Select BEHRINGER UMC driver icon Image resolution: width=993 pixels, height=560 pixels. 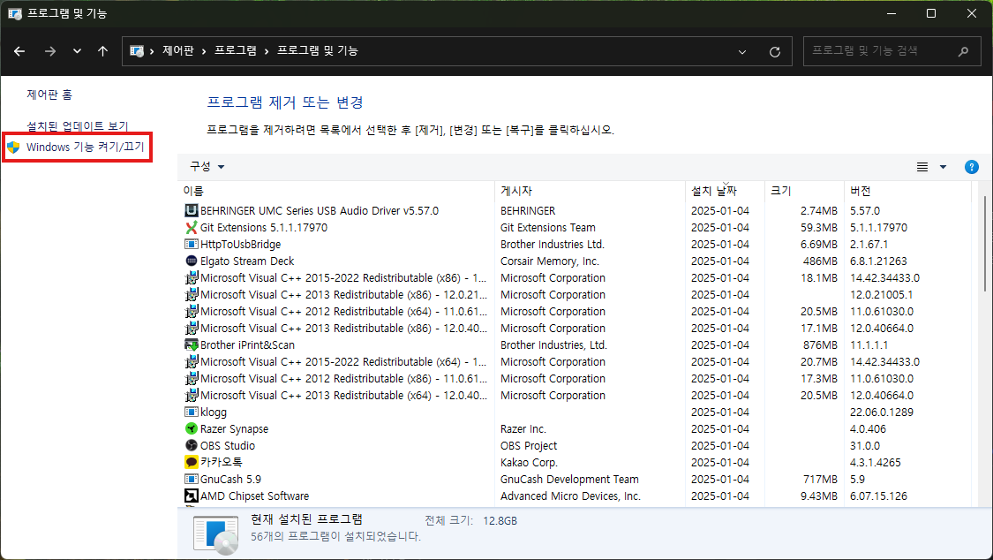click(192, 210)
